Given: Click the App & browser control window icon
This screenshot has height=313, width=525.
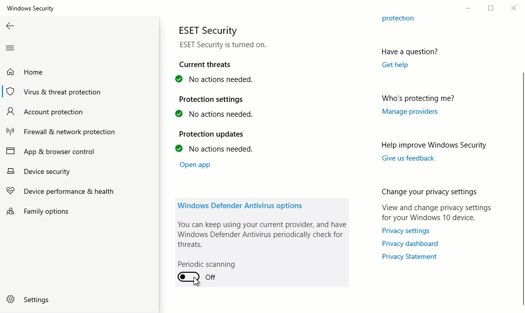Looking at the screenshot, I should pyautogui.click(x=10, y=152).
